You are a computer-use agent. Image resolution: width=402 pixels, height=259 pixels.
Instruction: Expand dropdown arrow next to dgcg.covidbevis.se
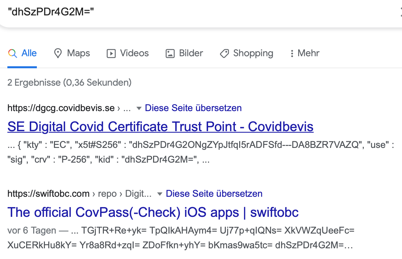coord(139,108)
